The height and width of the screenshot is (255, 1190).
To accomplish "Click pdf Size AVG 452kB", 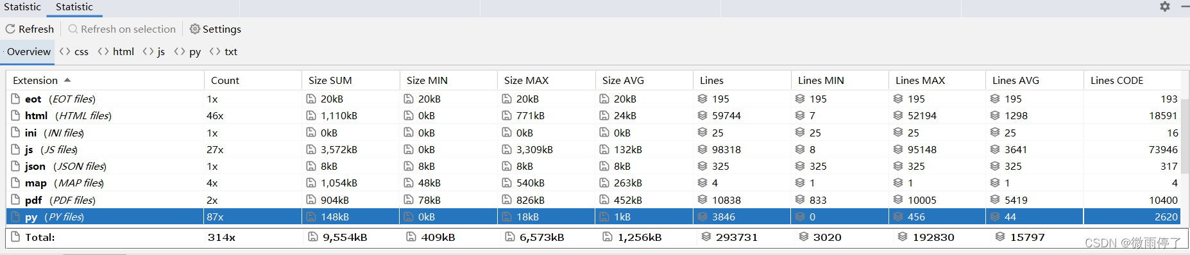I will tap(628, 200).
